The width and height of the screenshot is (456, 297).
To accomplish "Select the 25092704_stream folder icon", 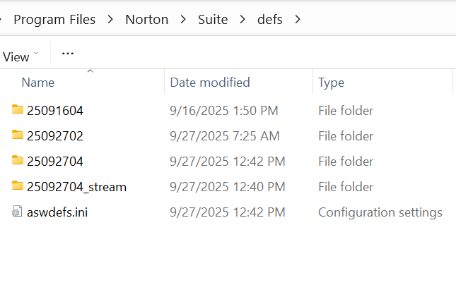I will coord(18,187).
